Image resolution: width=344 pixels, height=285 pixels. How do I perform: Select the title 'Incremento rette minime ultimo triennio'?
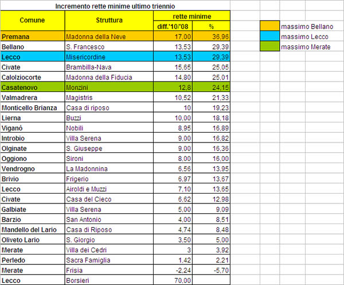click(x=115, y=6)
